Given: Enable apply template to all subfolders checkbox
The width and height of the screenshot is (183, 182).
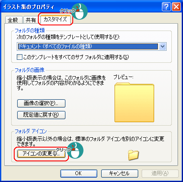Looking at the screenshot, I should pyautogui.click(x=19, y=57).
